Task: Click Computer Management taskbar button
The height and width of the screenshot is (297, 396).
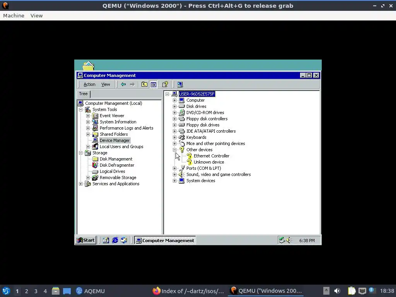Action: coord(165,241)
